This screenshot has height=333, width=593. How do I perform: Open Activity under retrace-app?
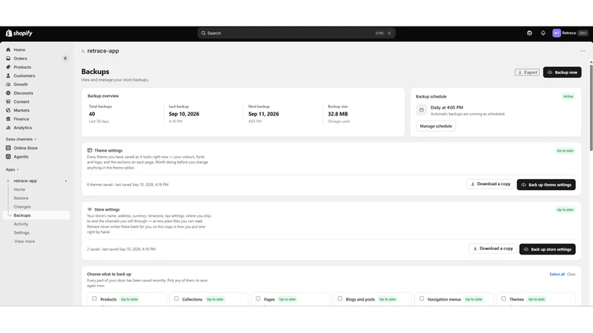click(21, 224)
